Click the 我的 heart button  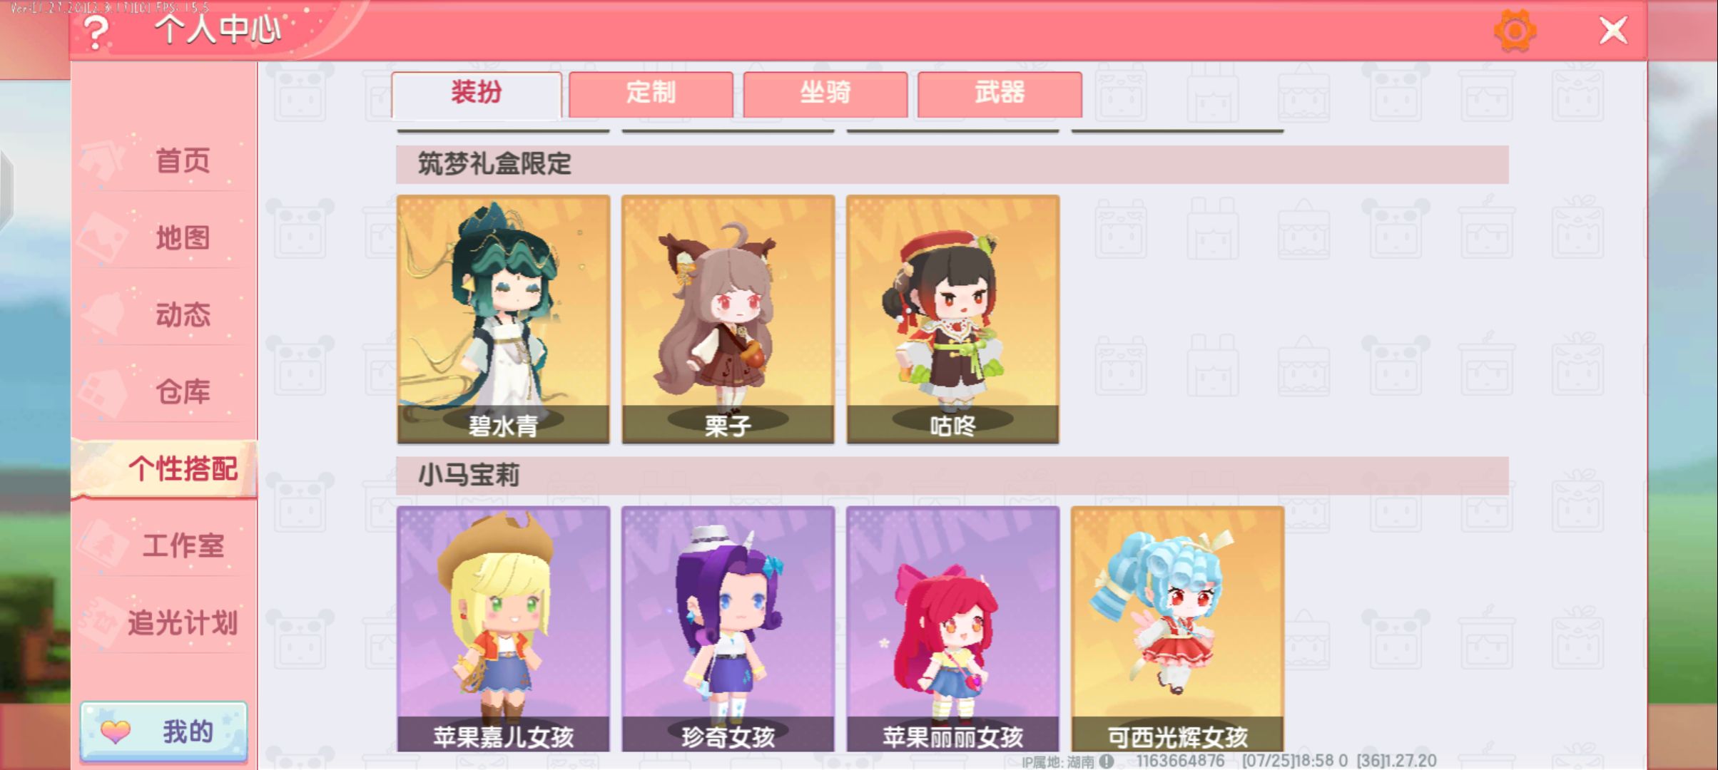(164, 731)
